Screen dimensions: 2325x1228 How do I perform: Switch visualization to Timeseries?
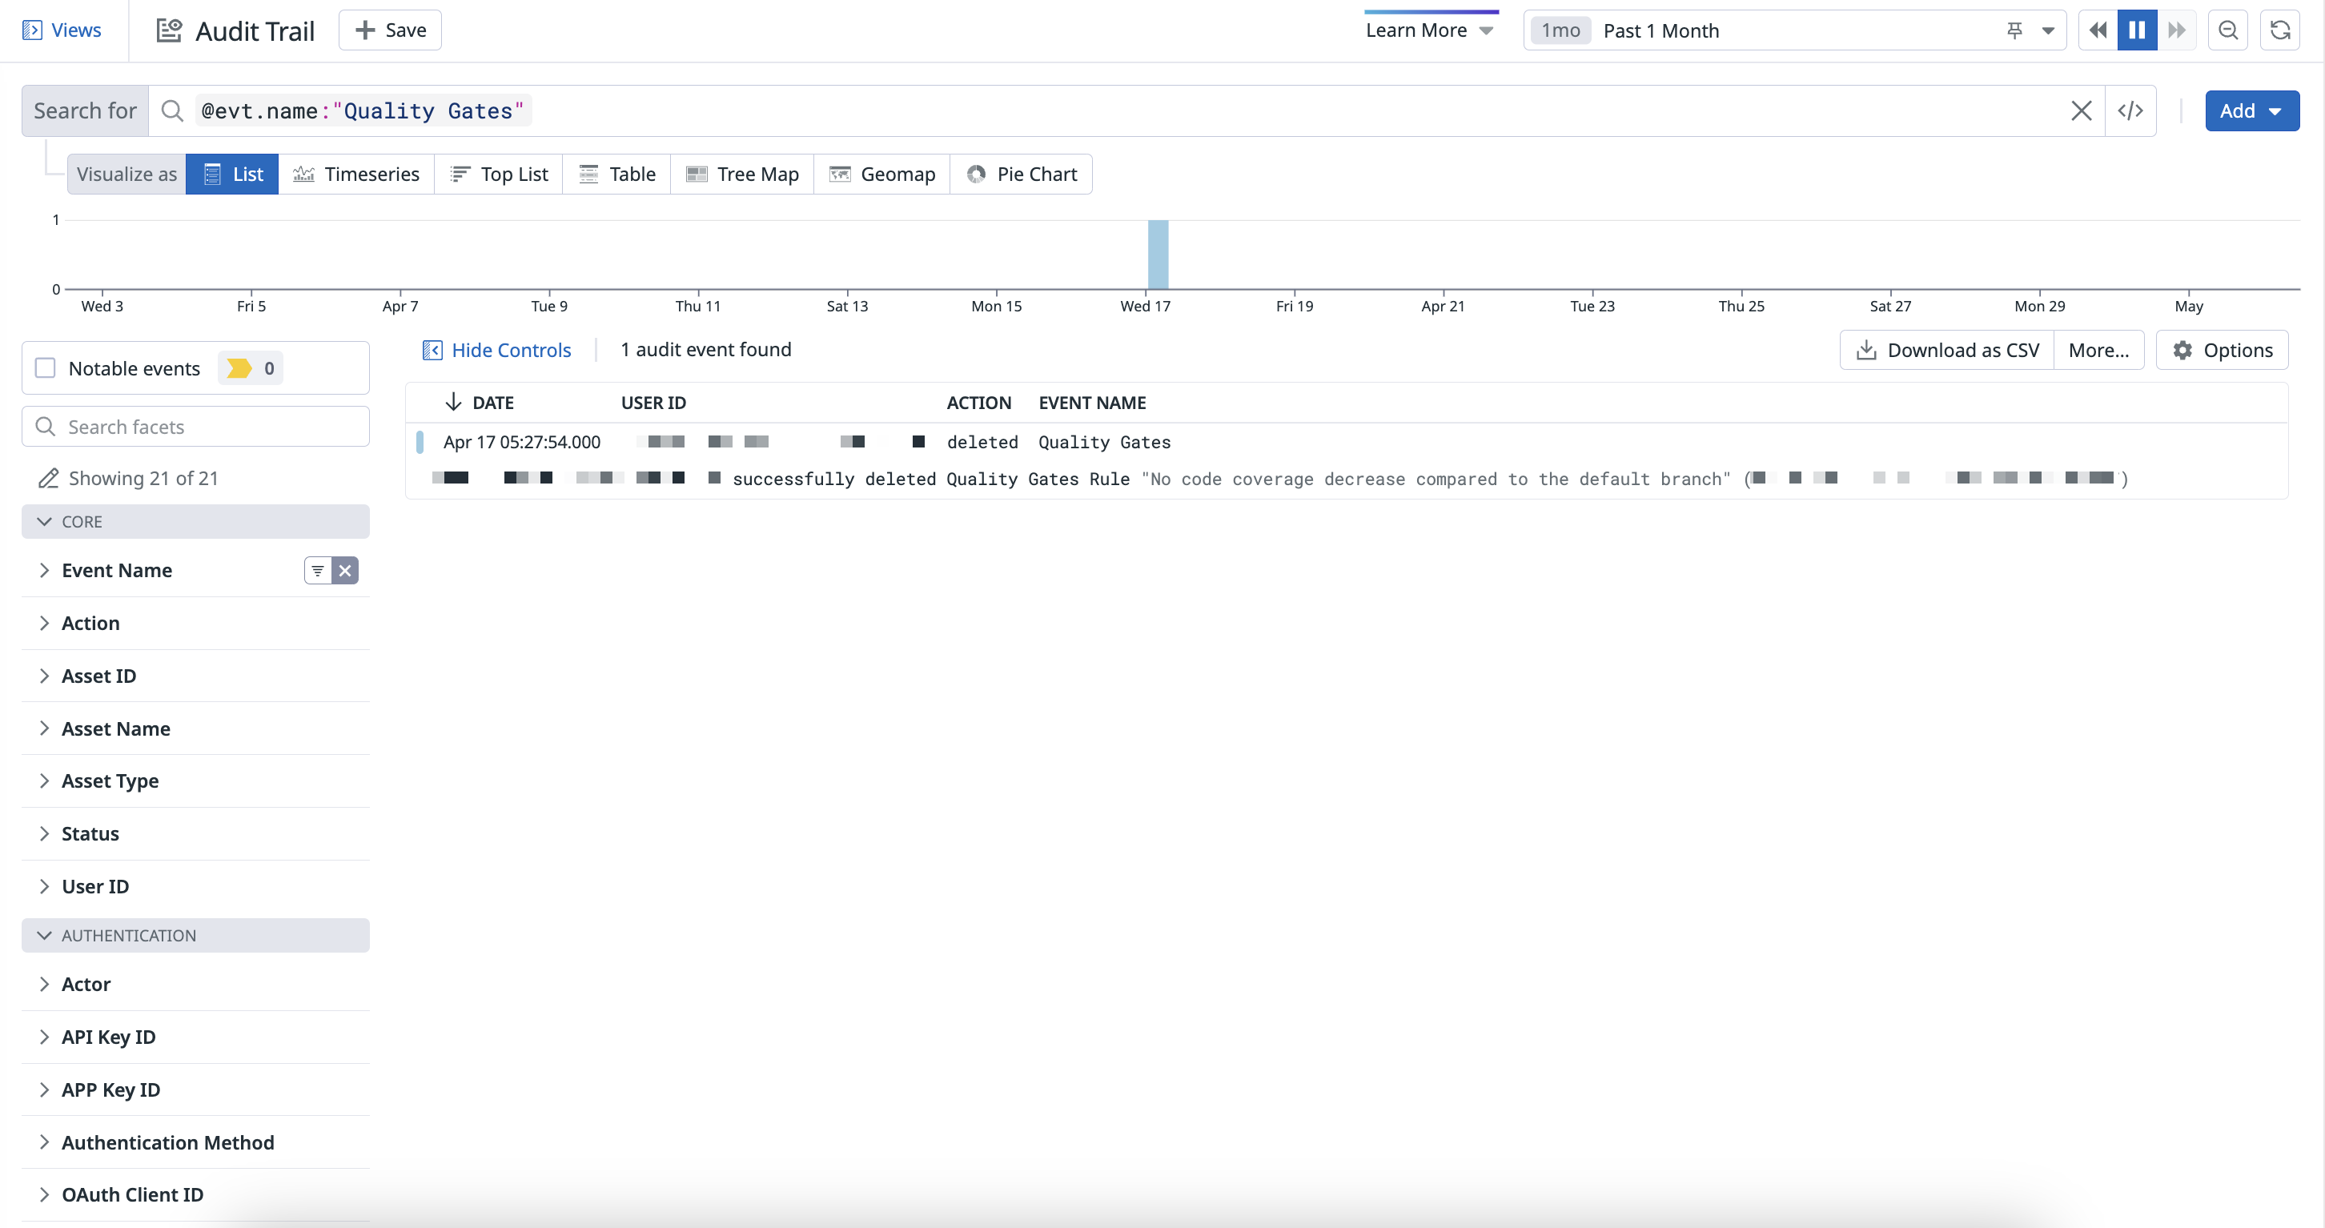[x=356, y=175]
